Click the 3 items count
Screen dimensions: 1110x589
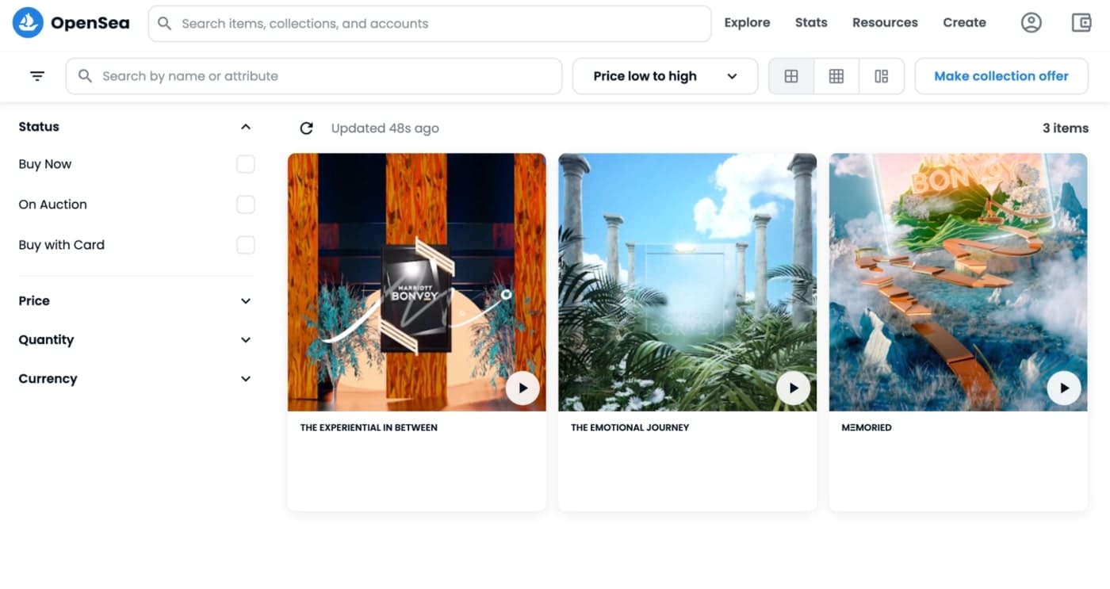pos(1066,128)
